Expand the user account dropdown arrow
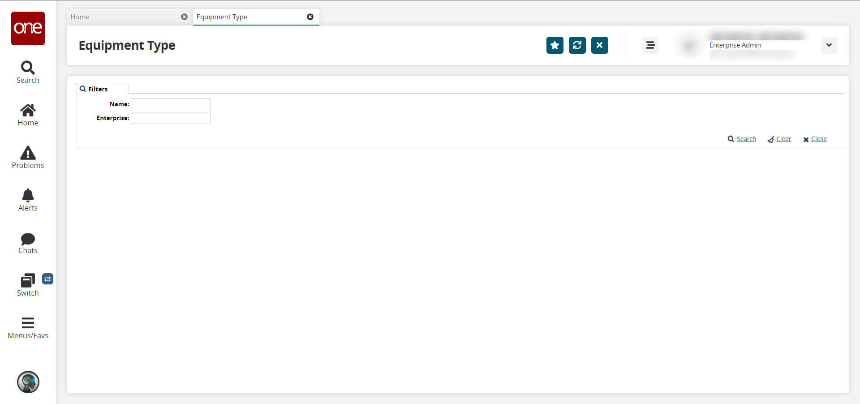The image size is (860, 404). click(x=829, y=45)
